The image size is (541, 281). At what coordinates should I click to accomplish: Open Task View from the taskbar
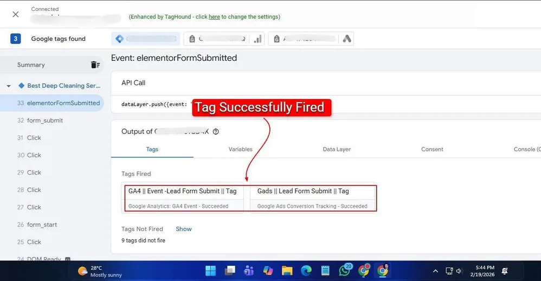click(x=230, y=271)
